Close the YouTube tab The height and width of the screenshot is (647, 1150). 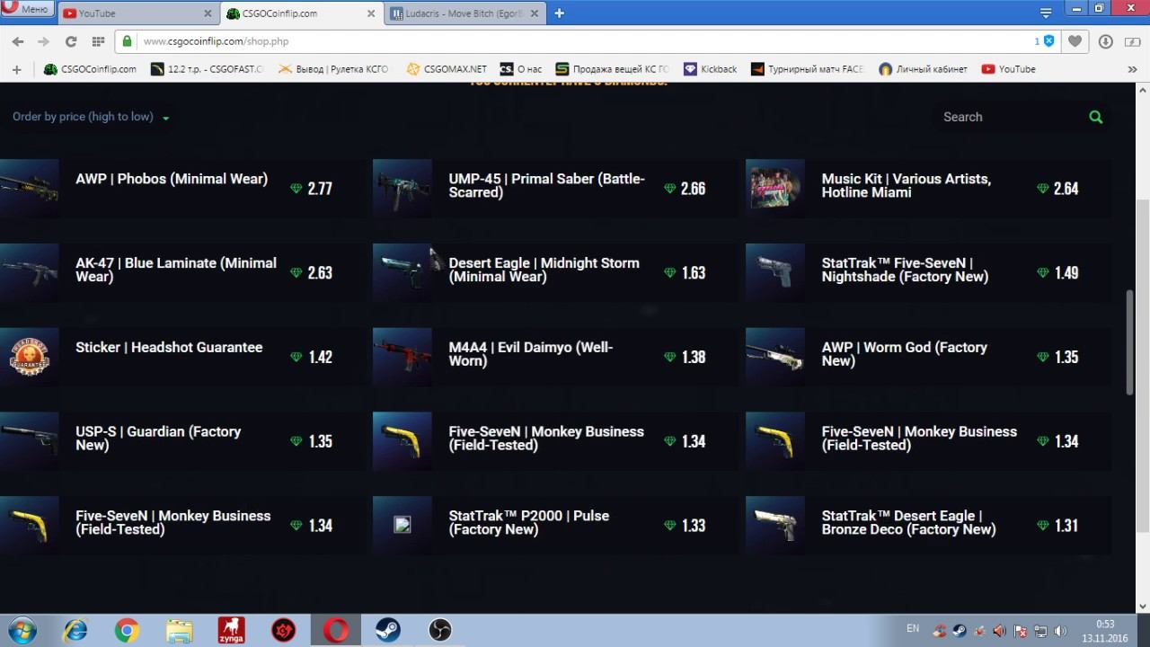pos(206,13)
